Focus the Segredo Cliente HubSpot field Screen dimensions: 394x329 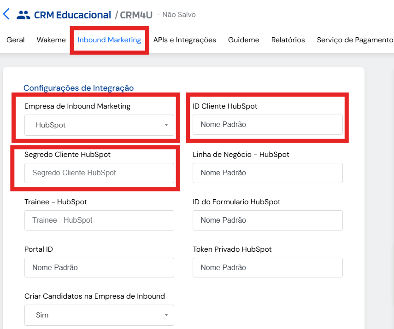click(x=99, y=173)
